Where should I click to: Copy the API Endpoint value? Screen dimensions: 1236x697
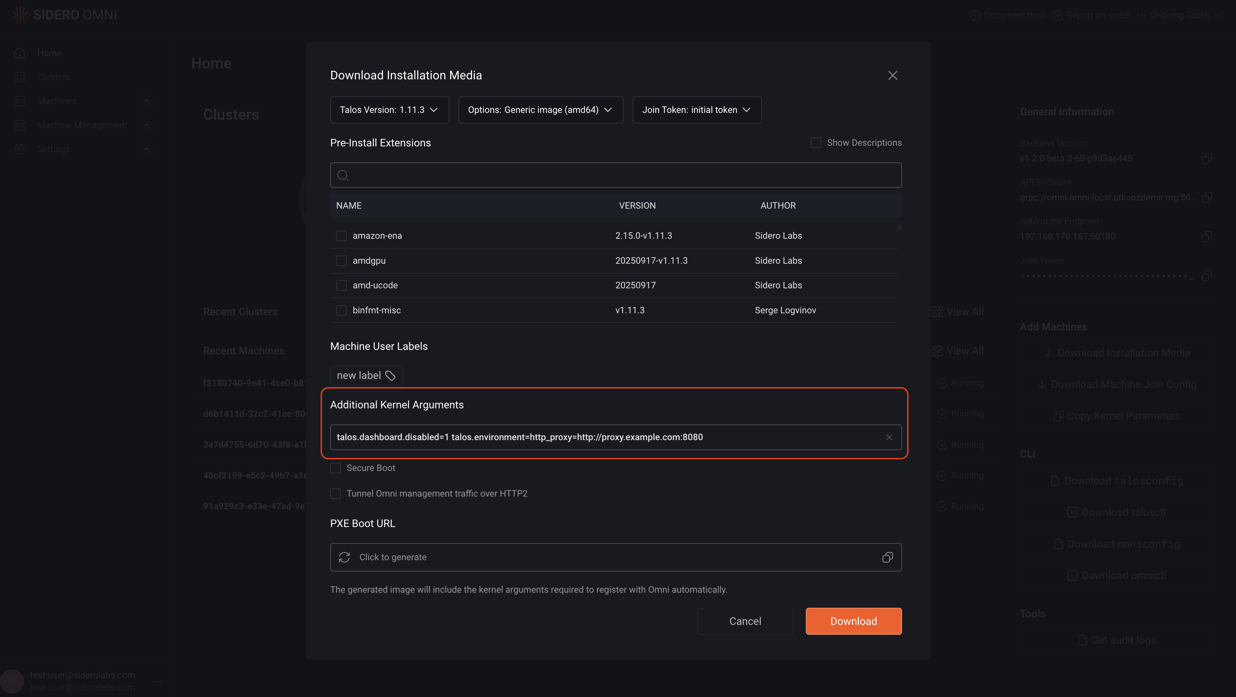pyautogui.click(x=1207, y=197)
